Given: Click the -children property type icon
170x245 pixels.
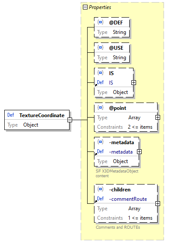Looking at the screenshot, I should (x=100, y=189).
